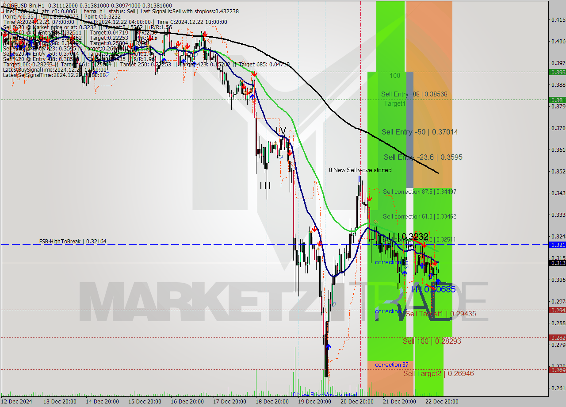Click the blue 0.321 price tag
Screen dimensions: 566x407
point(557,244)
